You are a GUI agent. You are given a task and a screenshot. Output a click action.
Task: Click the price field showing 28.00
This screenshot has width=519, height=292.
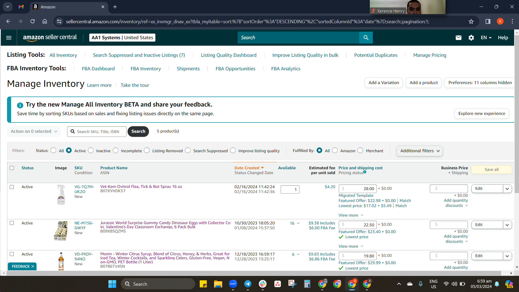358,189
